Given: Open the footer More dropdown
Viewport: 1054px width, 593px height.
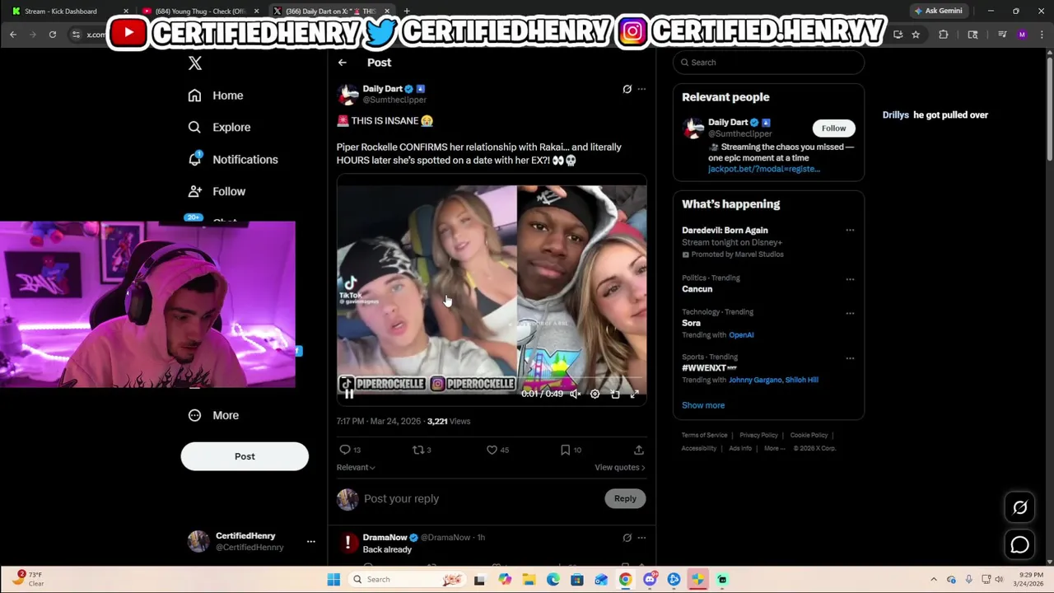Looking at the screenshot, I should click(774, 448).
